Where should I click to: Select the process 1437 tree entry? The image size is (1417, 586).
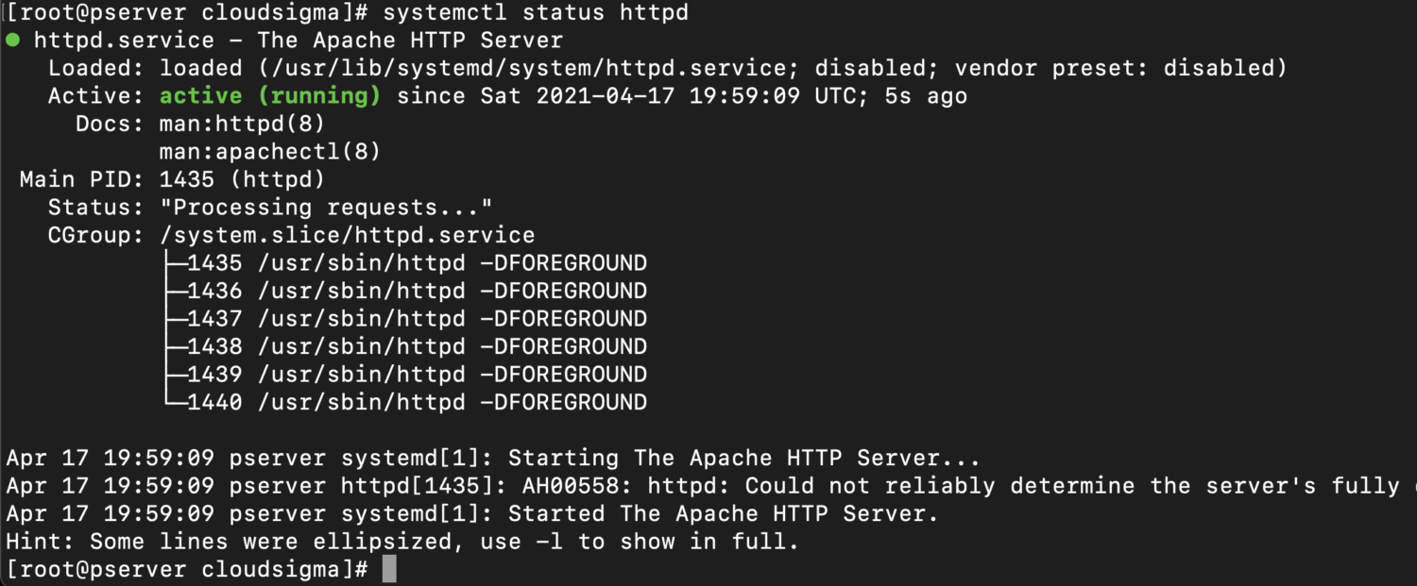[x=417, y=319]
